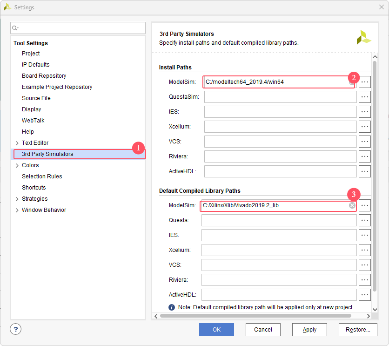Viewport: 389px width, 346px height.
Task: Browse for ActiveHDL compiled library path
Action: click(x=364, y=295)
